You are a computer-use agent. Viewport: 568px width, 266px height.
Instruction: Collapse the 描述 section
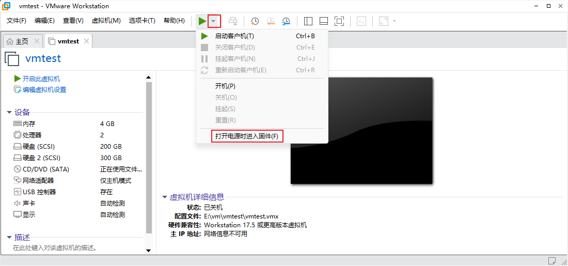click(9, 238)
